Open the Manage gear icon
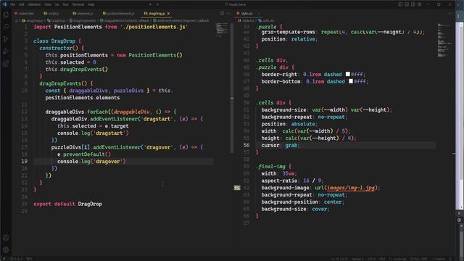464x261 pixels. click(x=6, y=250)
